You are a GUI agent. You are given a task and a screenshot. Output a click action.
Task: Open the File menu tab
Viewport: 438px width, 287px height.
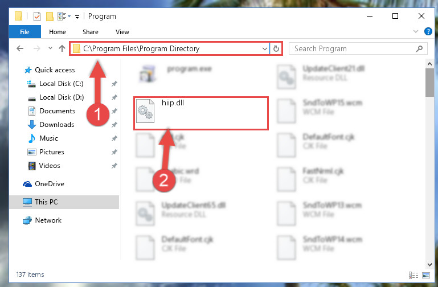pyautogui.click(x=24, y=32)
